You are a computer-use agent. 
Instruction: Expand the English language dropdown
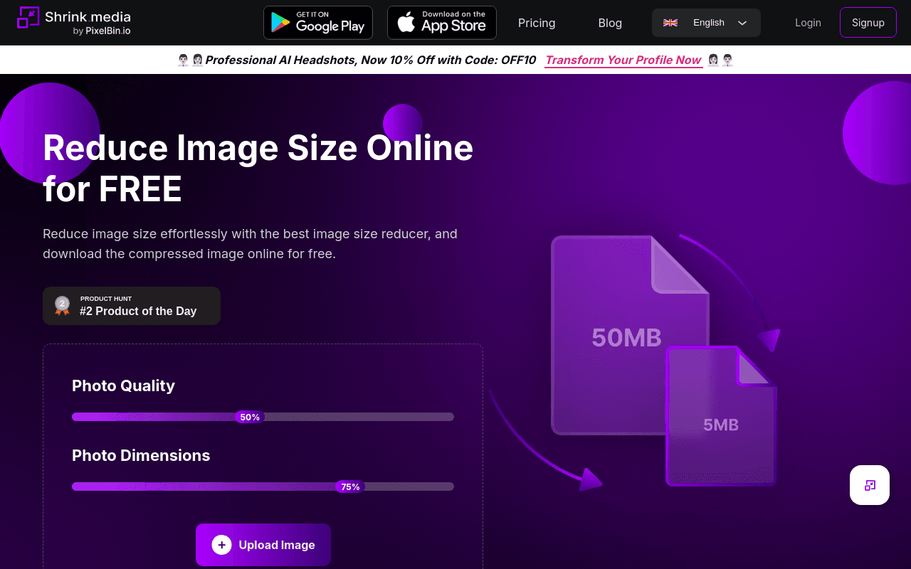point(706,23)
